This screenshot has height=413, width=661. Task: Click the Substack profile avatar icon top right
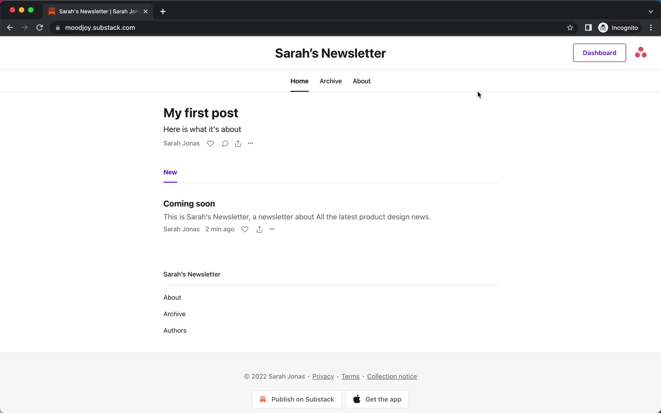(641, 52)
